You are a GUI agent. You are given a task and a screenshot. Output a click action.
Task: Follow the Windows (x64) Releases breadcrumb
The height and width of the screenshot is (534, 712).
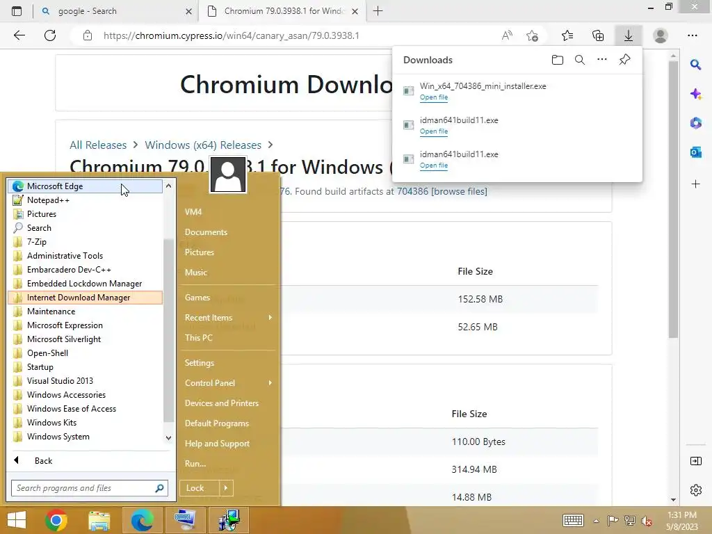(x=203, y=145)
